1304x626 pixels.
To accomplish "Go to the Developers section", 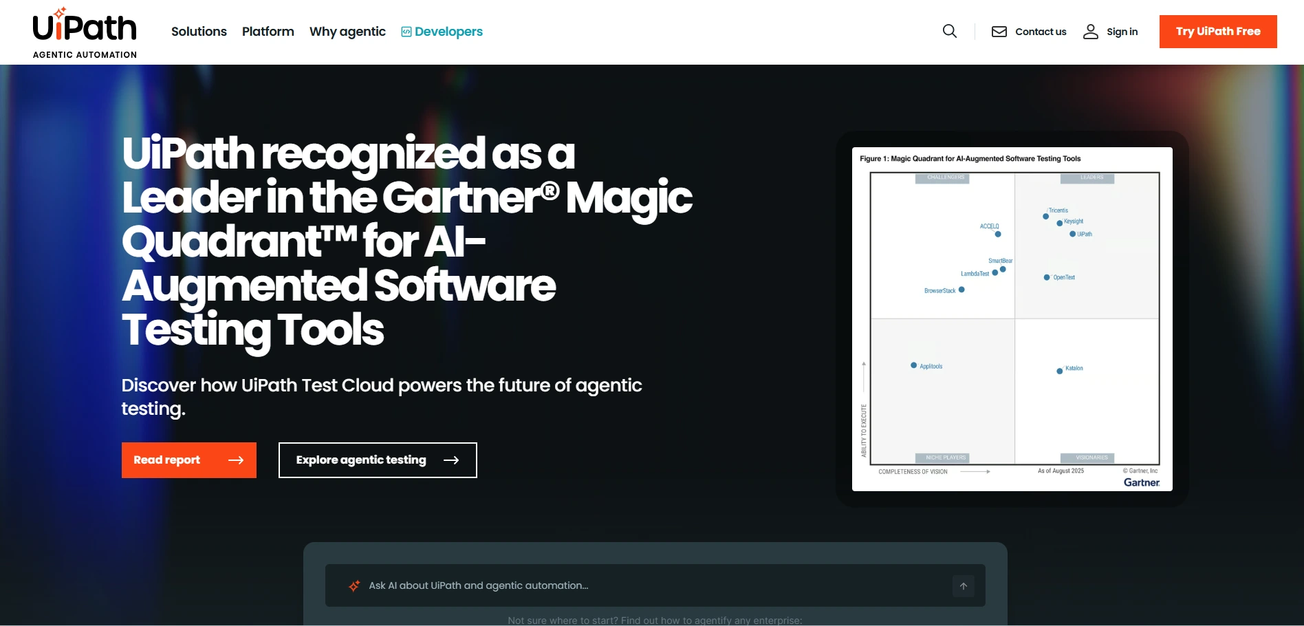I will point(448,32).
